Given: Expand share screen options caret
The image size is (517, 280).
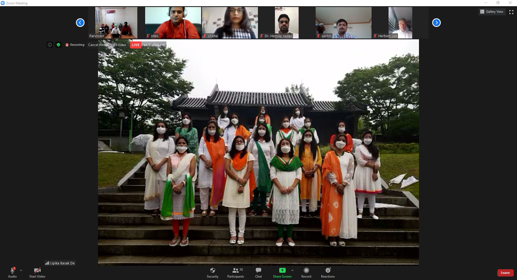Looking at the screenshot, I should pos(292,270).
